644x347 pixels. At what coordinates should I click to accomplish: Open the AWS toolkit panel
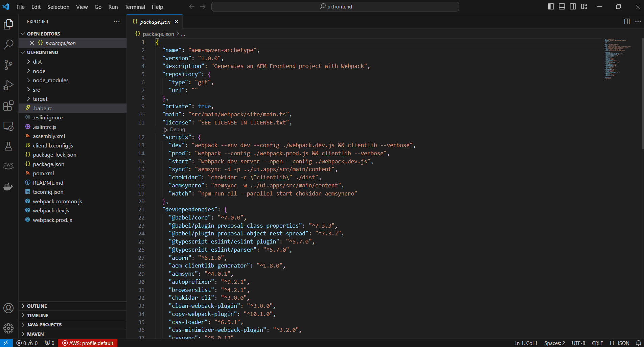click(8, 166)
